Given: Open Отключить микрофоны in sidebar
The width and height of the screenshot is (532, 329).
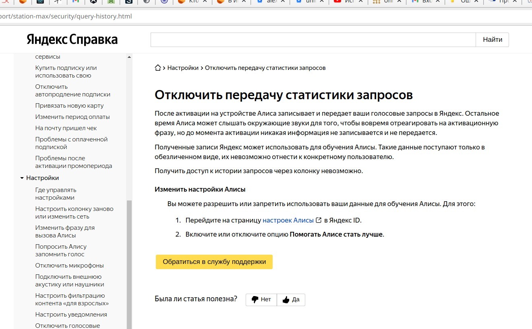Looking at the screenshot, I should point(69,266).
